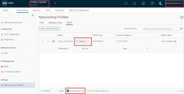Open the Project_AppSec project switcher dropdown
The width and height of the screenshot is (184, 94).
(55, 3)
